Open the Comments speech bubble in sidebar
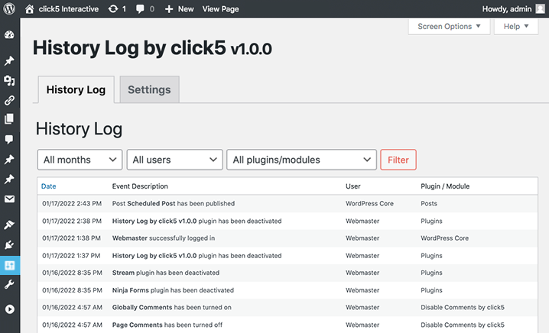549x333 pixels. (9, 139)
